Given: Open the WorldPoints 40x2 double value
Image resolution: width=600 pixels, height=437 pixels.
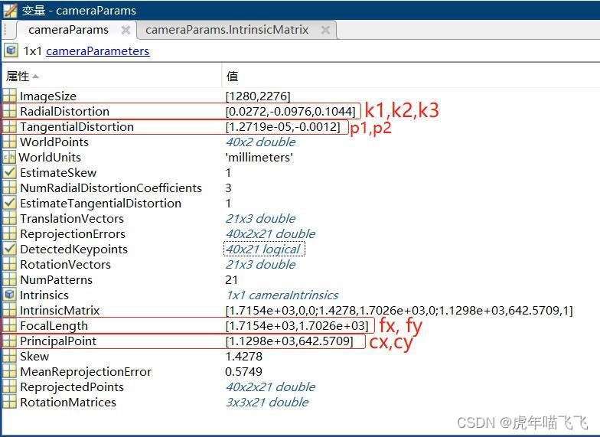Looking at the screenshot, I should point(260,142).
